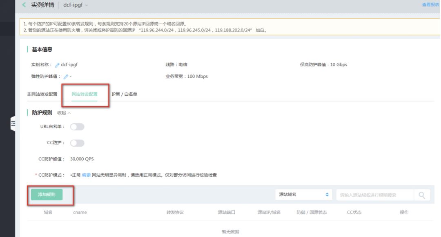Click the 防御 / 回源状态 column header
The height and width of the screenshot is (237, 441).
click(312, 212)
